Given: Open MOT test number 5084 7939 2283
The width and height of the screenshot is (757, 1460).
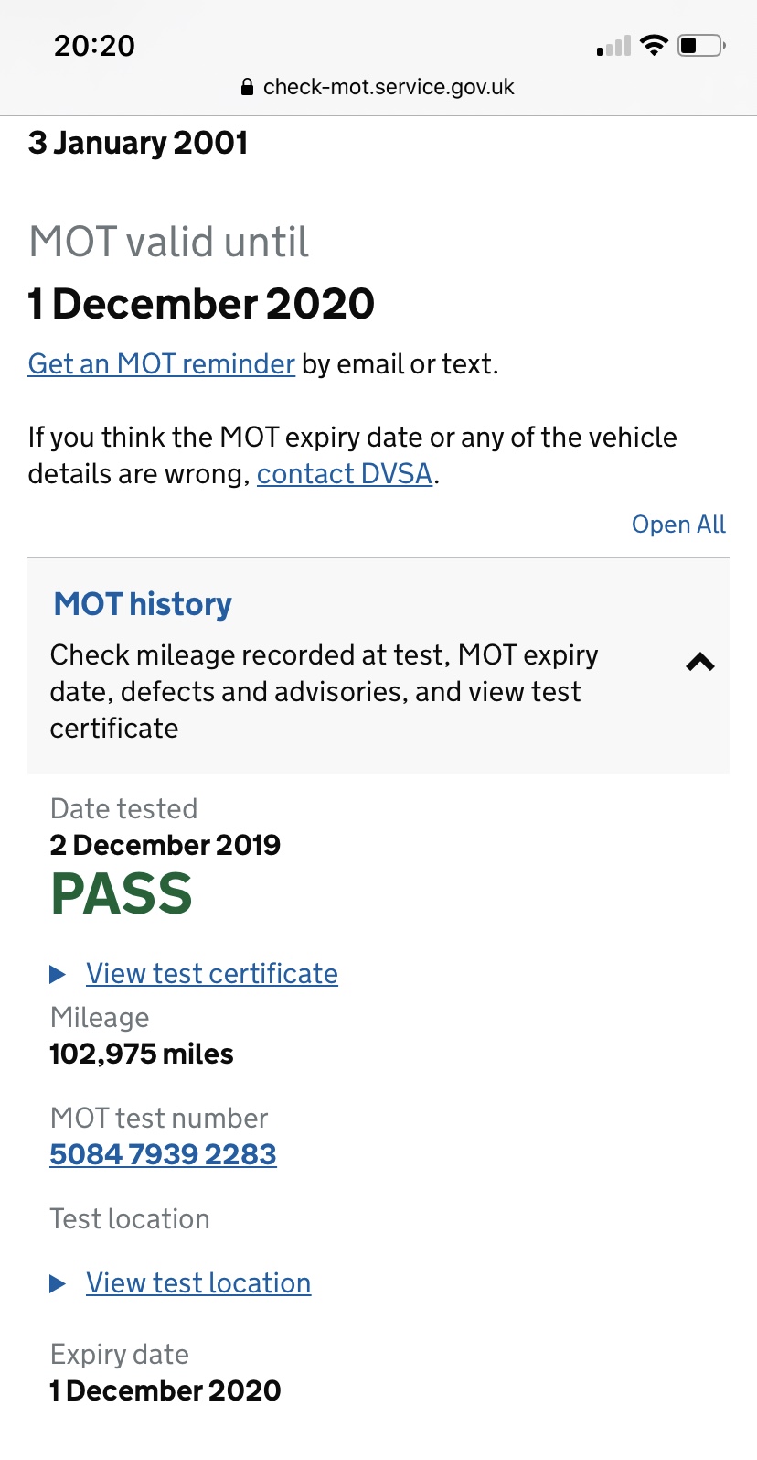Looking at the screenshot, I should coord(163,1154).
